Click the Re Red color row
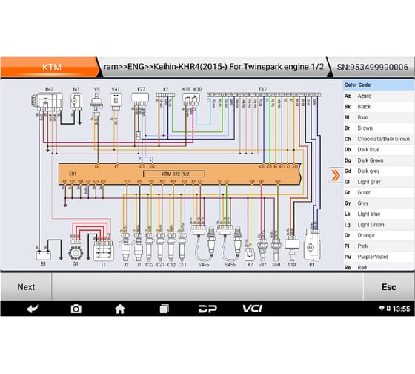The width and height of the screenshot is (415, 374). point(379,266)
